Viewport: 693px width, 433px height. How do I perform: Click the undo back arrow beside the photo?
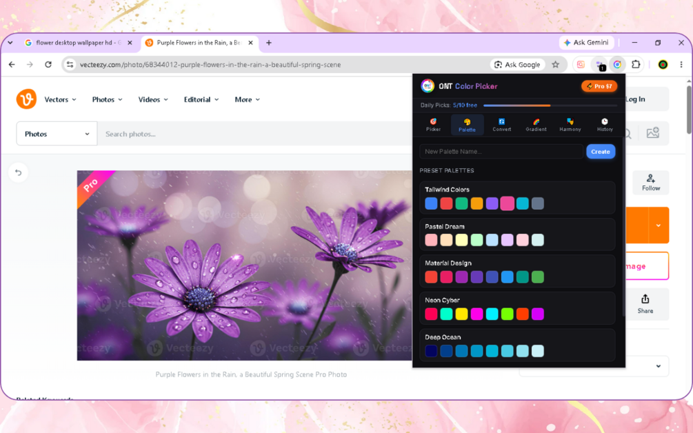(18, 172)
